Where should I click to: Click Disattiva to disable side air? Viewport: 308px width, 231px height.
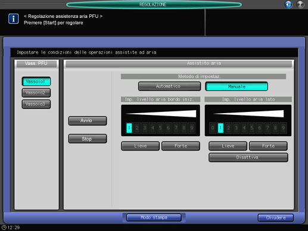[x=248, y=157]
